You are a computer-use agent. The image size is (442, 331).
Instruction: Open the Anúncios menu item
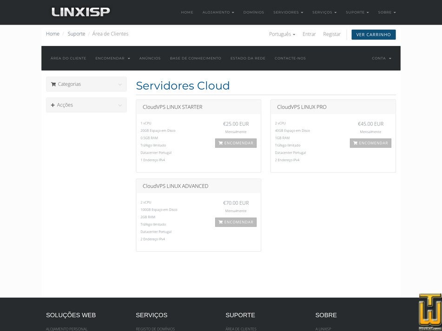pos(150,58)
